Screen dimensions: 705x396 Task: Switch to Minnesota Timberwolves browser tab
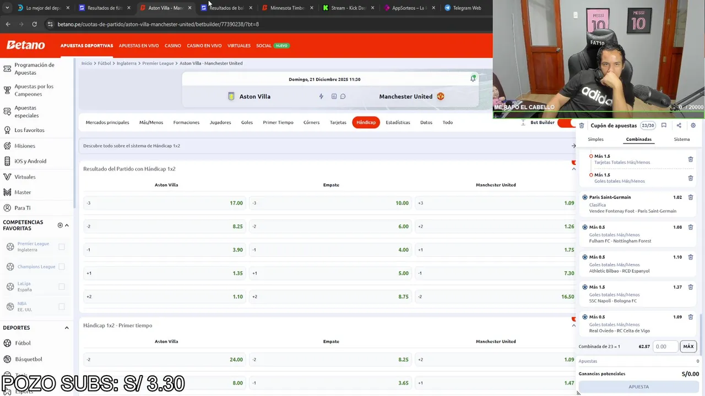[287, 8]
